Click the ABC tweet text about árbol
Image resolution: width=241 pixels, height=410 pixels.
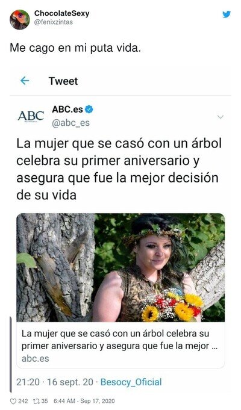pyautogui.click(x=119, y=169)
